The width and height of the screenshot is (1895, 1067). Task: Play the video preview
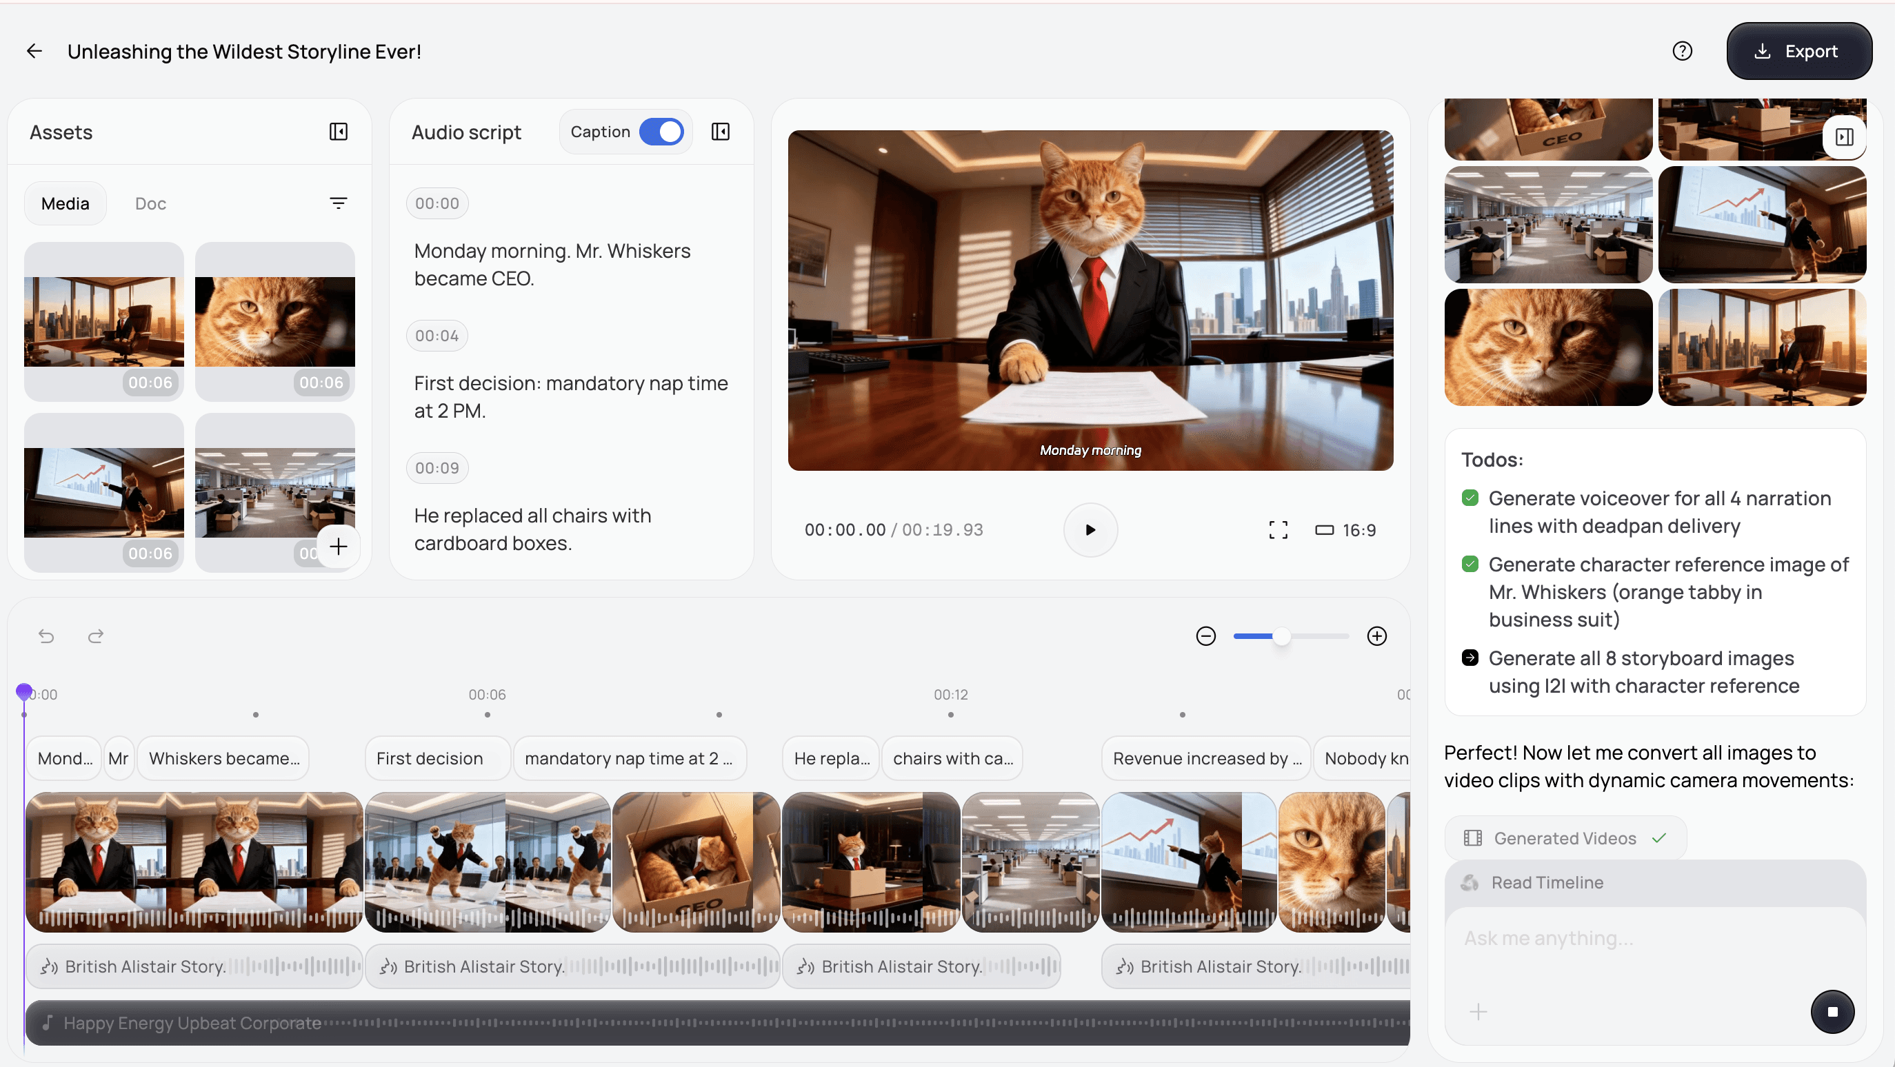[x=1090, y=529]
